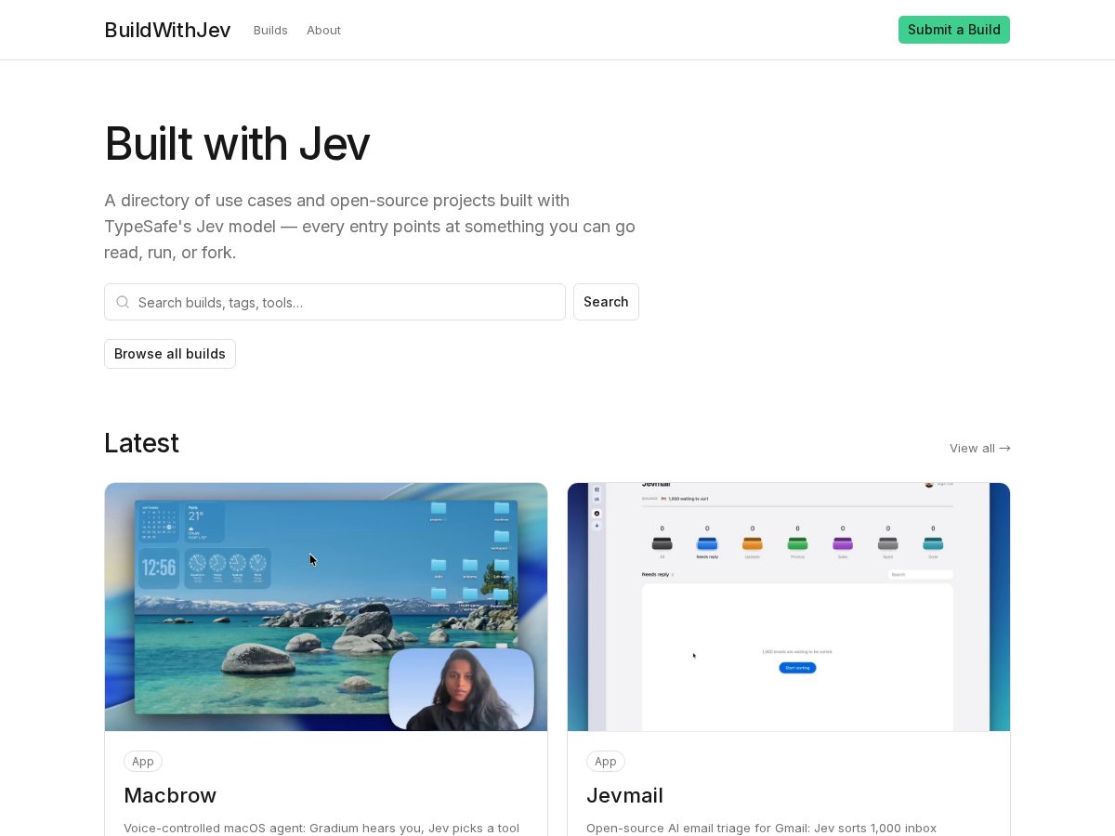The height and width of the screenshot is (836, 1115).
Task: Select the App tag on Jevmail card
Action: pos(606,761)
